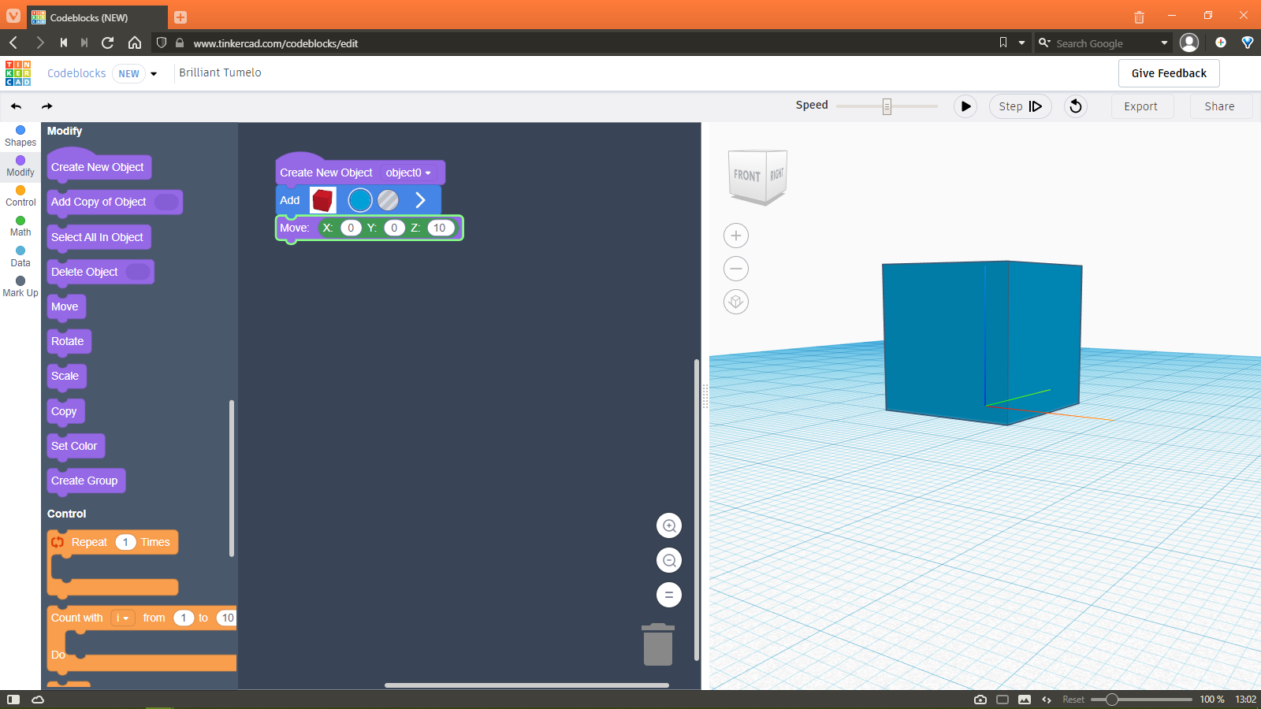Reset the simulation with the circular arrow

(x=1076, y=106)
